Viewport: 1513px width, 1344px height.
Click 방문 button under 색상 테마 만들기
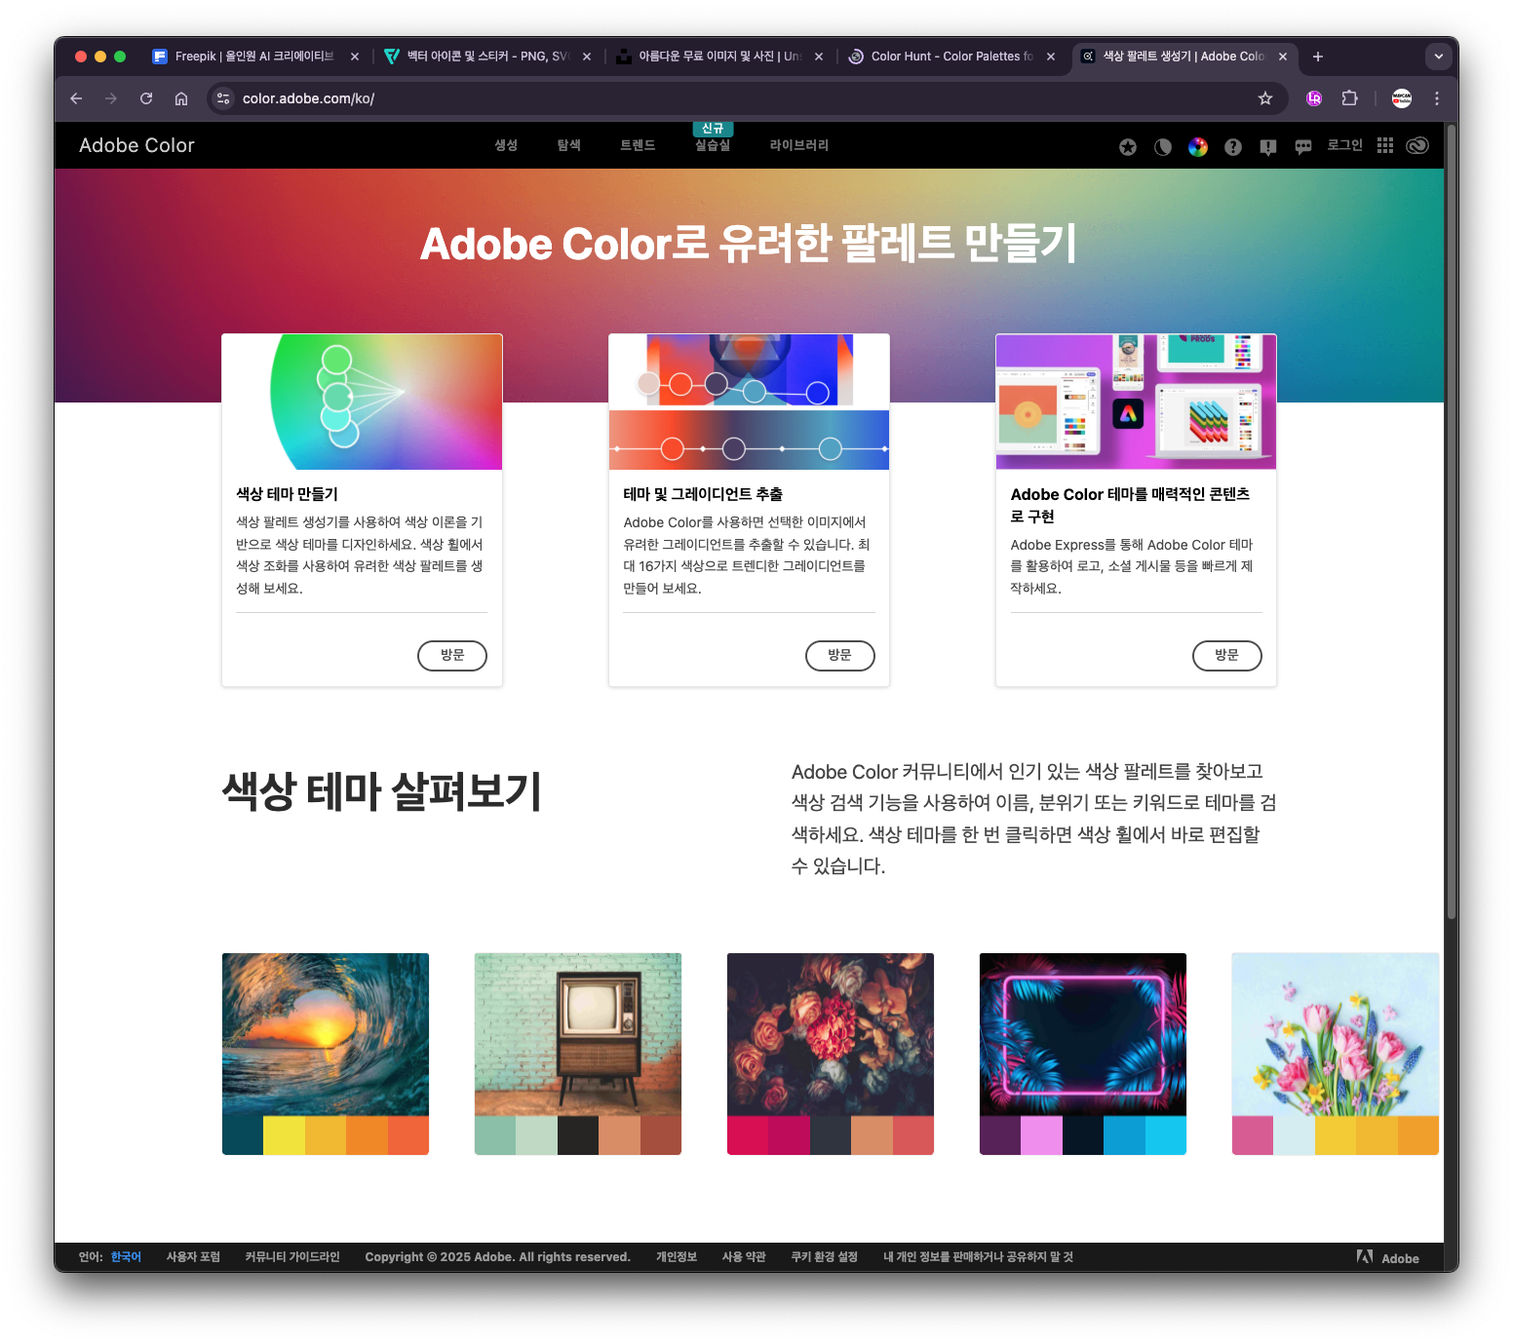452,655
